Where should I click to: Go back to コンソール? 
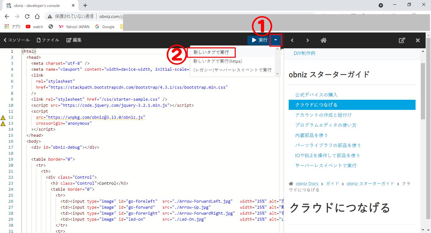[x=16, y=40]
